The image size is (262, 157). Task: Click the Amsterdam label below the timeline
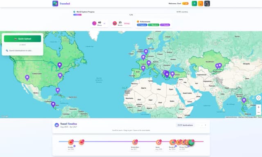(x=135, y=147)
